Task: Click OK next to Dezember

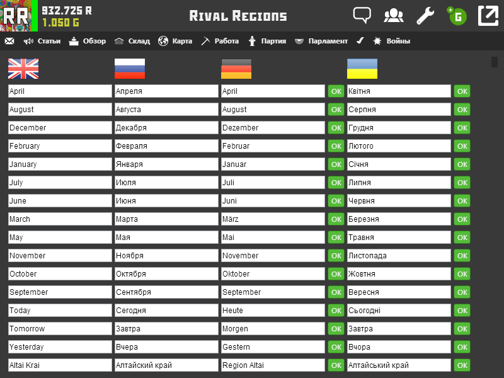Action: tap(336, 128)
